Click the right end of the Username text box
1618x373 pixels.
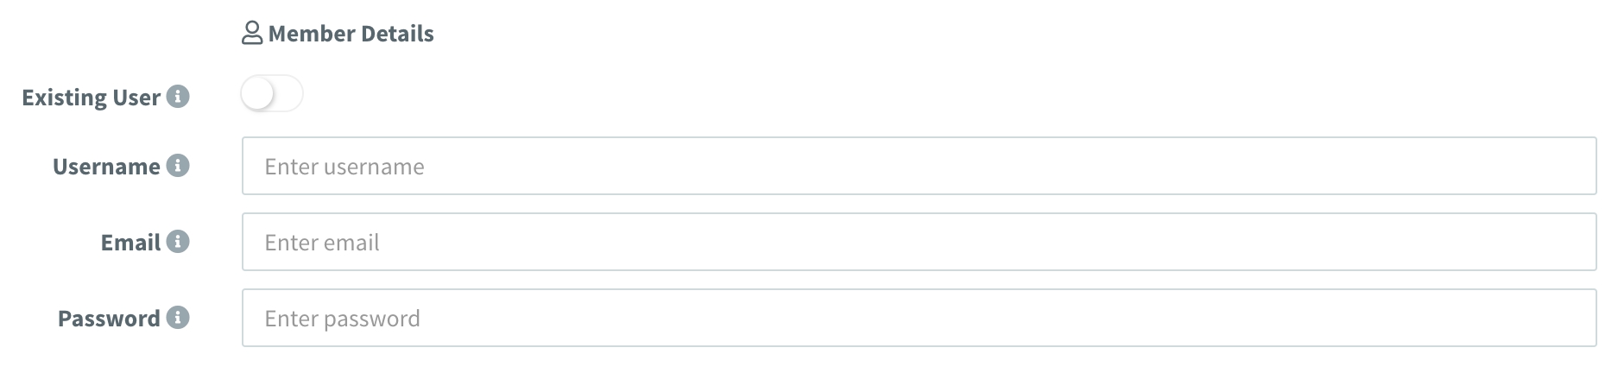point(1571,166)
